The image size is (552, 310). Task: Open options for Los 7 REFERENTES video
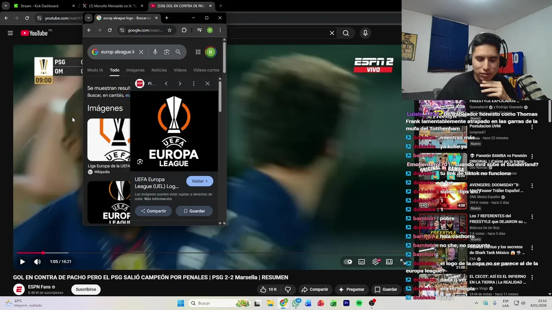click(x=532, y=217)
